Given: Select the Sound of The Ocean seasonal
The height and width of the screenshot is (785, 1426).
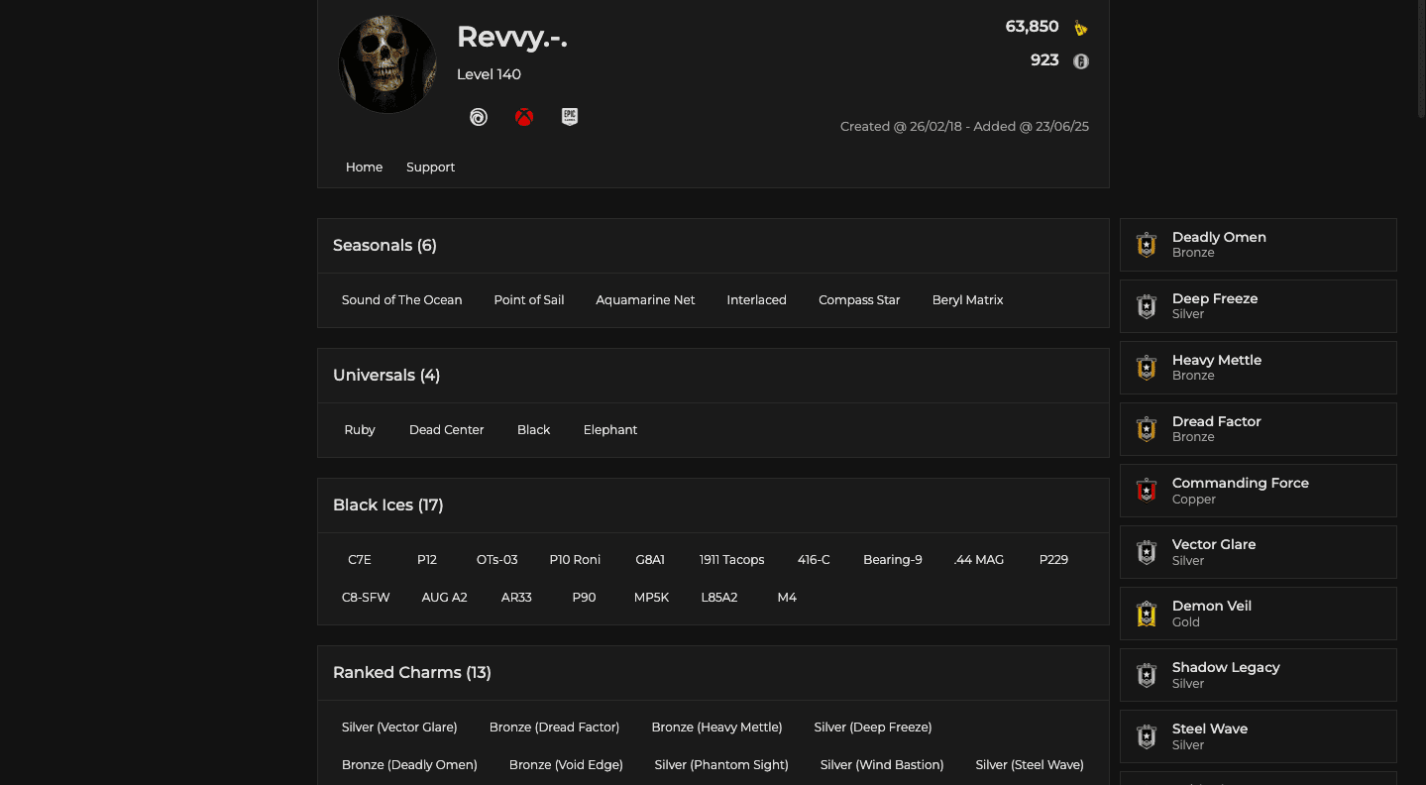Looking at the screenshot, I should (x=401, y=299).
